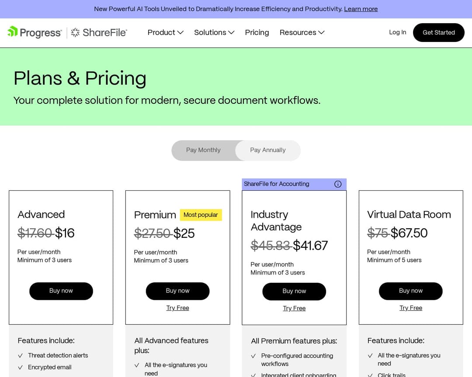Click 'Encrypted email' feature
The width and height of the screenshot is (472, 377).
(50, 367)
